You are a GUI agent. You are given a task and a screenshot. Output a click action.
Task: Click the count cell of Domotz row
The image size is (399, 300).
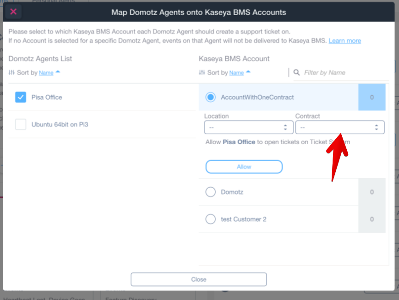pos(372,192)
